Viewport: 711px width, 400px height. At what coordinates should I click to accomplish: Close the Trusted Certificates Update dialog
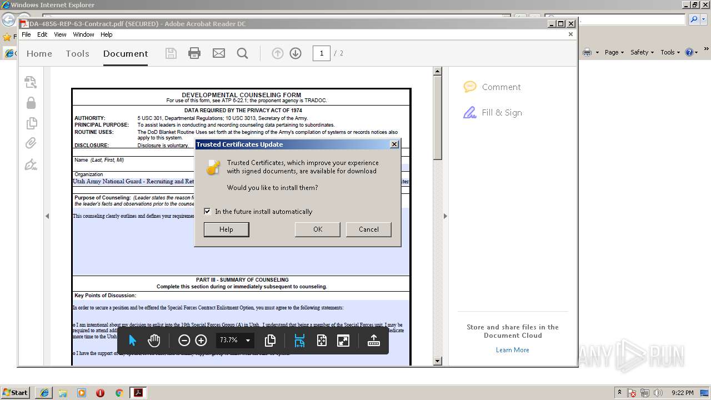point(394,144)
